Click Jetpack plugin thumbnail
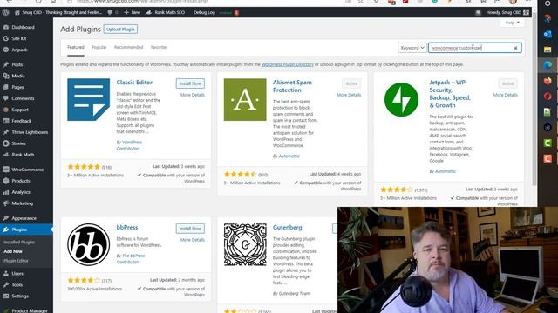The image size is (558, 313). (x=401, y=99)
